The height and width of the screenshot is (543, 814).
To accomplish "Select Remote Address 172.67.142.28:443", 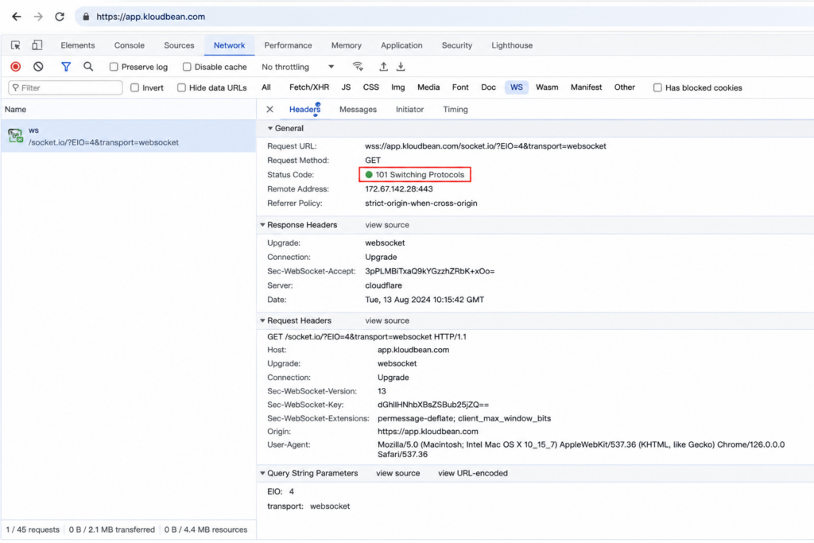I will click(399, 189).
